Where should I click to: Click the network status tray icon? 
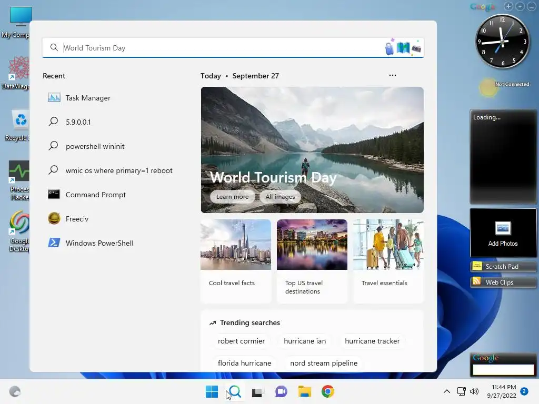pyautogui.click(x=461, y=391)
